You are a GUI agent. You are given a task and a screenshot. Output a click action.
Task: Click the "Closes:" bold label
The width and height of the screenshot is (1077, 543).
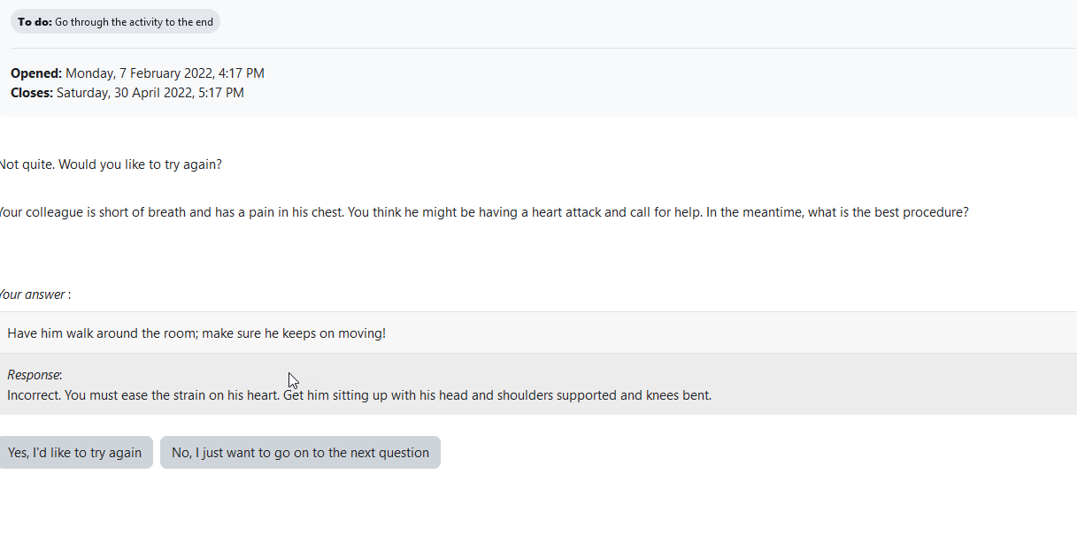pyautogui.click(x=32, y=93)
